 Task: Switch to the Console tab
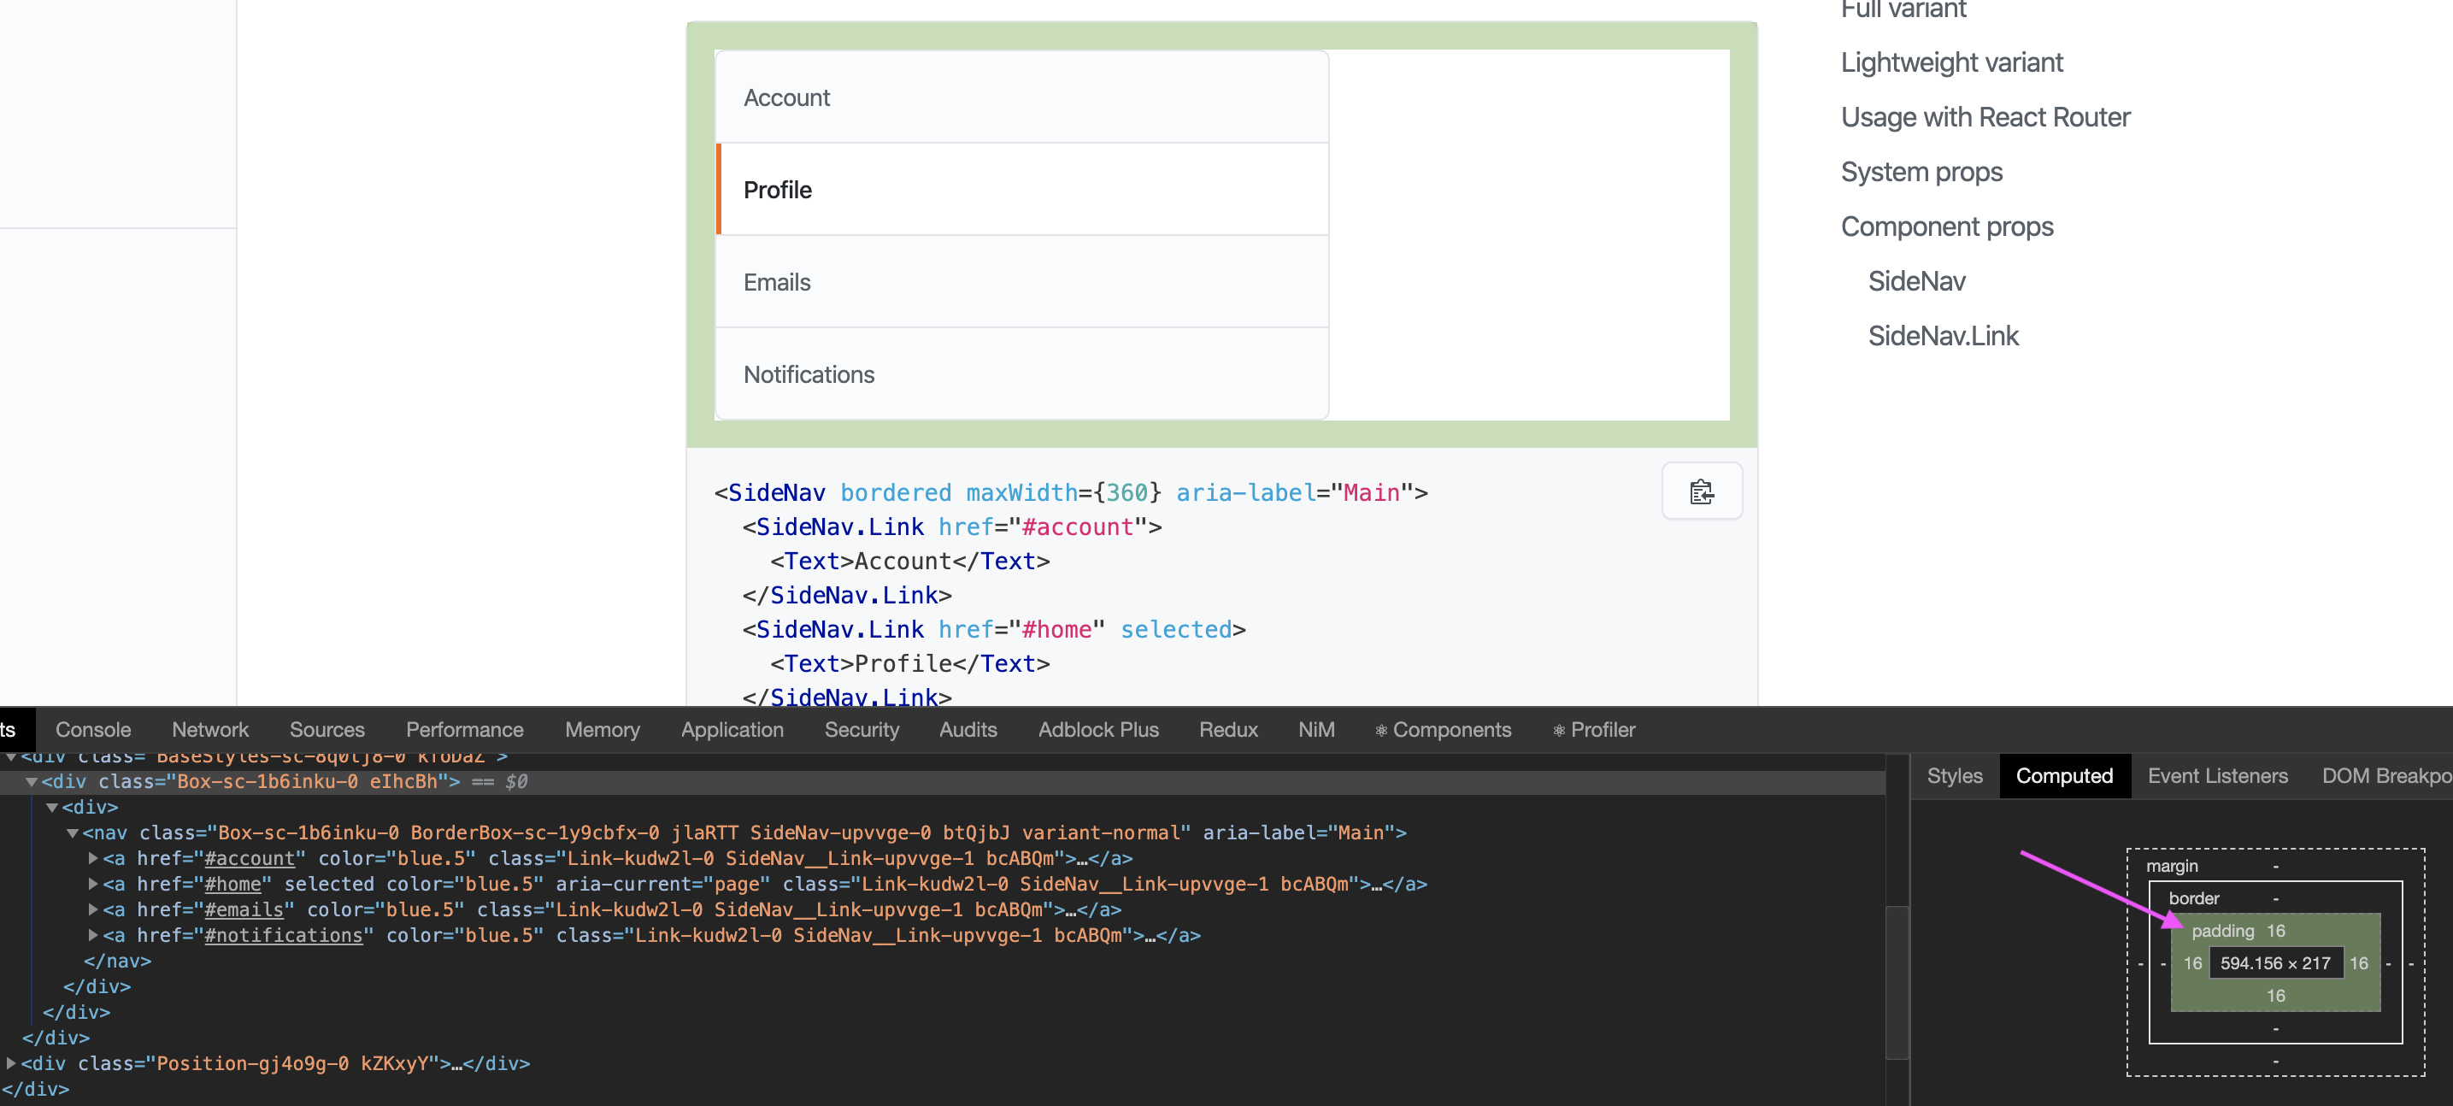(92, 730)
